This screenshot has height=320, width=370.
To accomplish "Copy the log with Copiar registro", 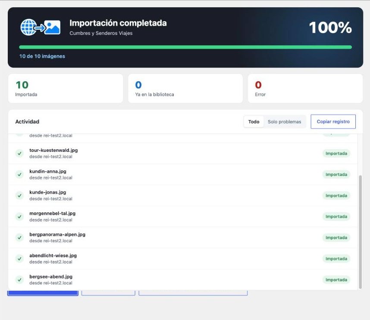I will (333, 122).
